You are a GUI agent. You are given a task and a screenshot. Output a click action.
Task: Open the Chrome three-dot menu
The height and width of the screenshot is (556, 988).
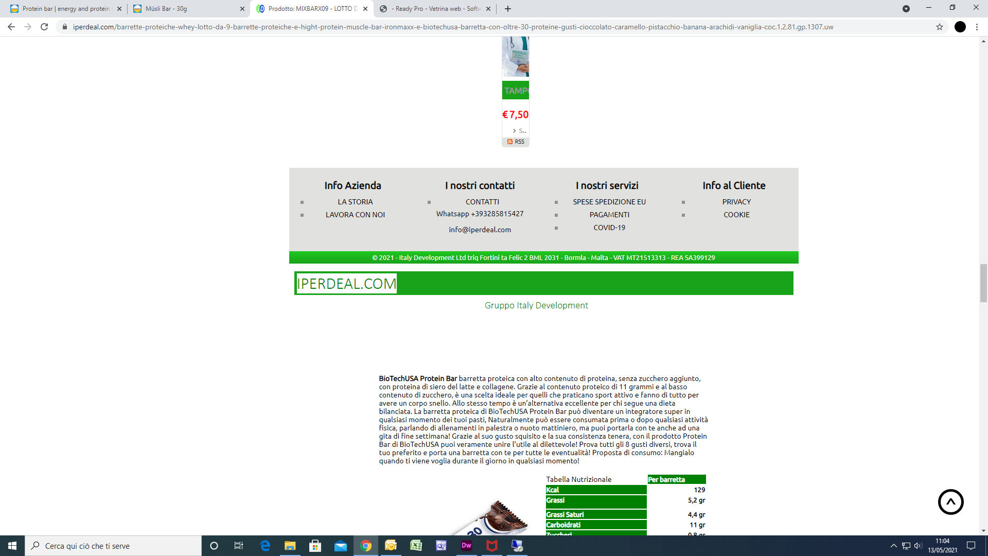click(977, 27)
